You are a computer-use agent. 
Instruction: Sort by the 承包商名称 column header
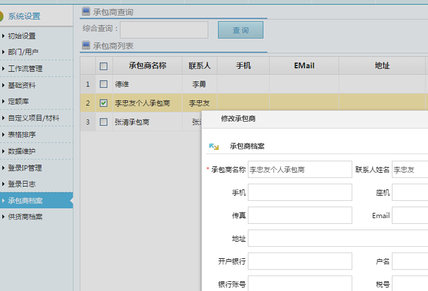pos(147,66)
